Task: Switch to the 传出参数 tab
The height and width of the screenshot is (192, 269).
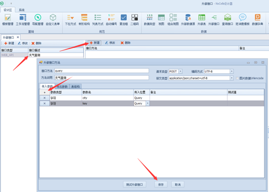Action: click(x=62, y=87)
